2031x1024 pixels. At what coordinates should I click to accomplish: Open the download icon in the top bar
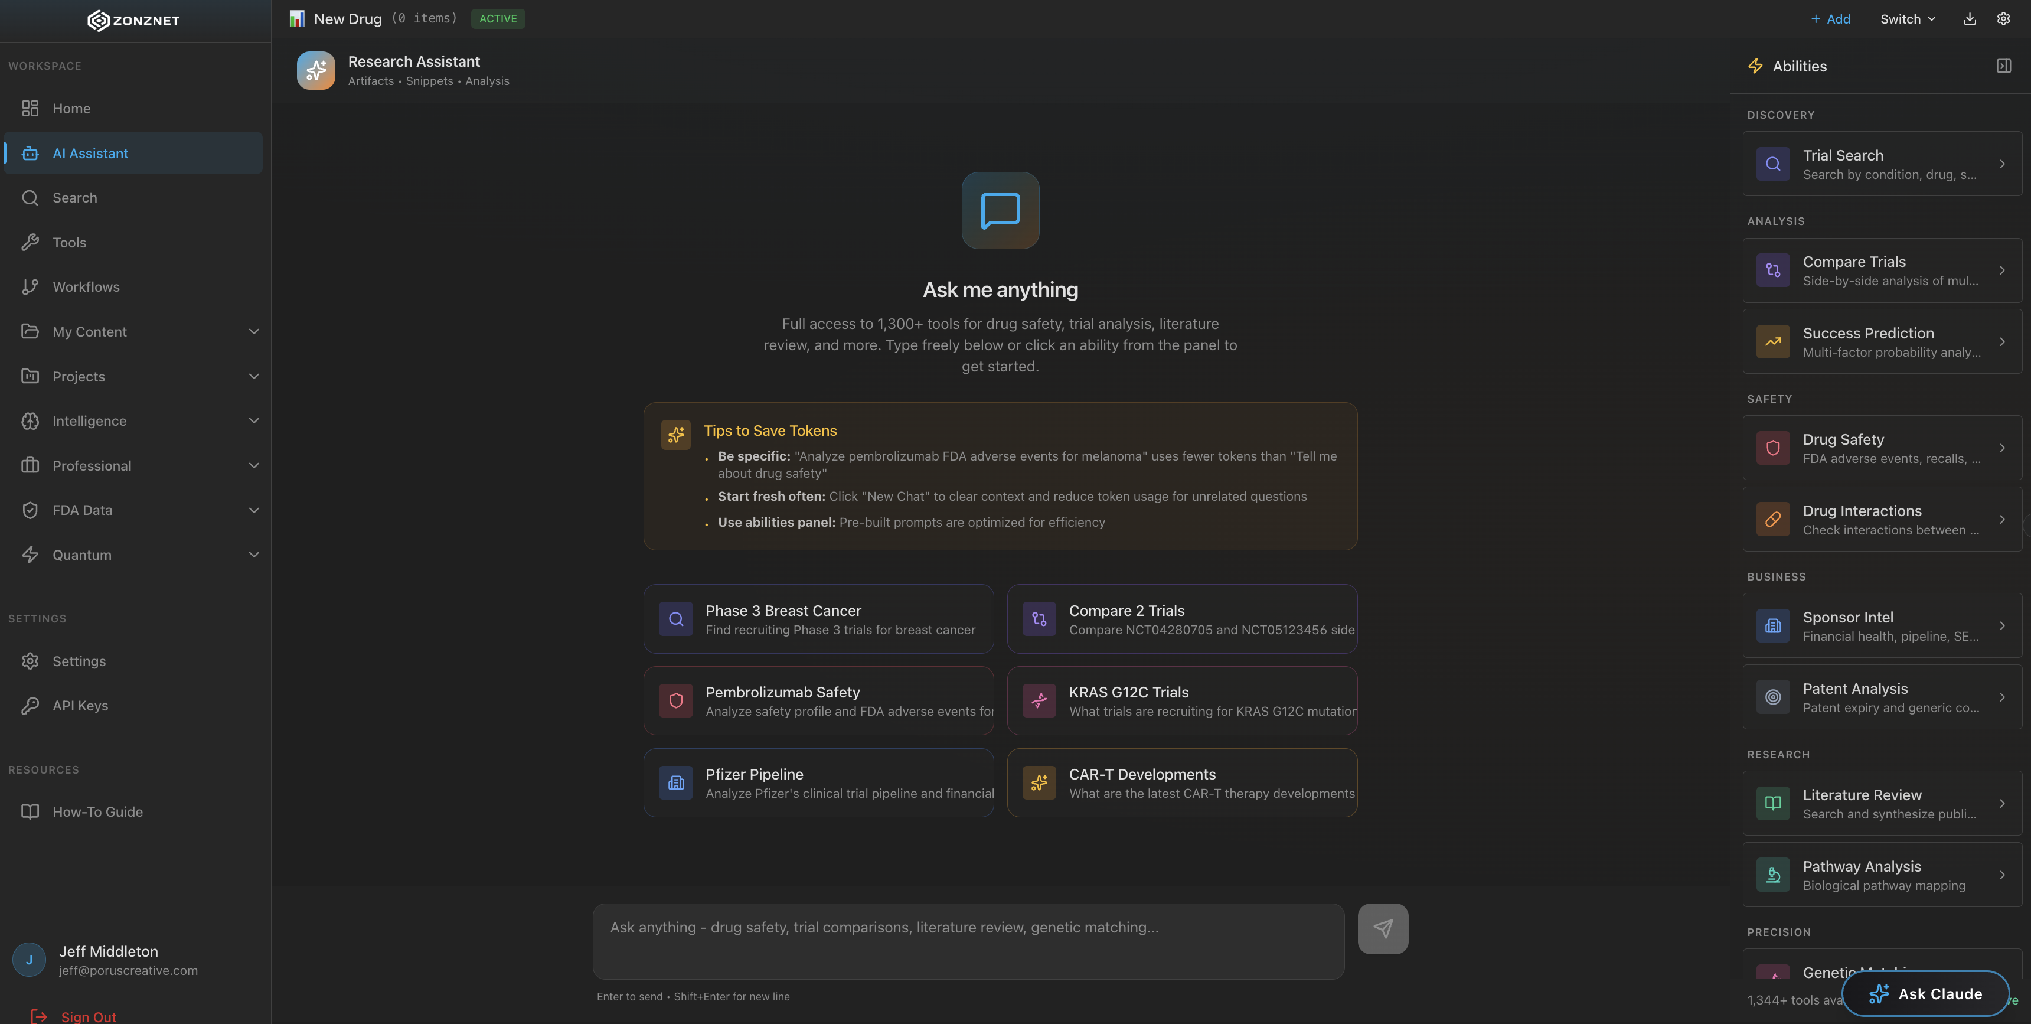[x=1969, y=18]
